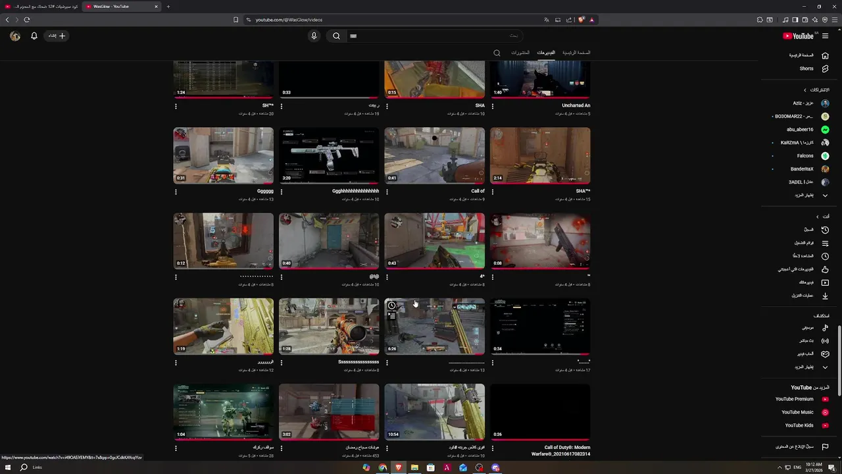
Task: Open options menu for Ggggggg video
Action: (176, 192)
